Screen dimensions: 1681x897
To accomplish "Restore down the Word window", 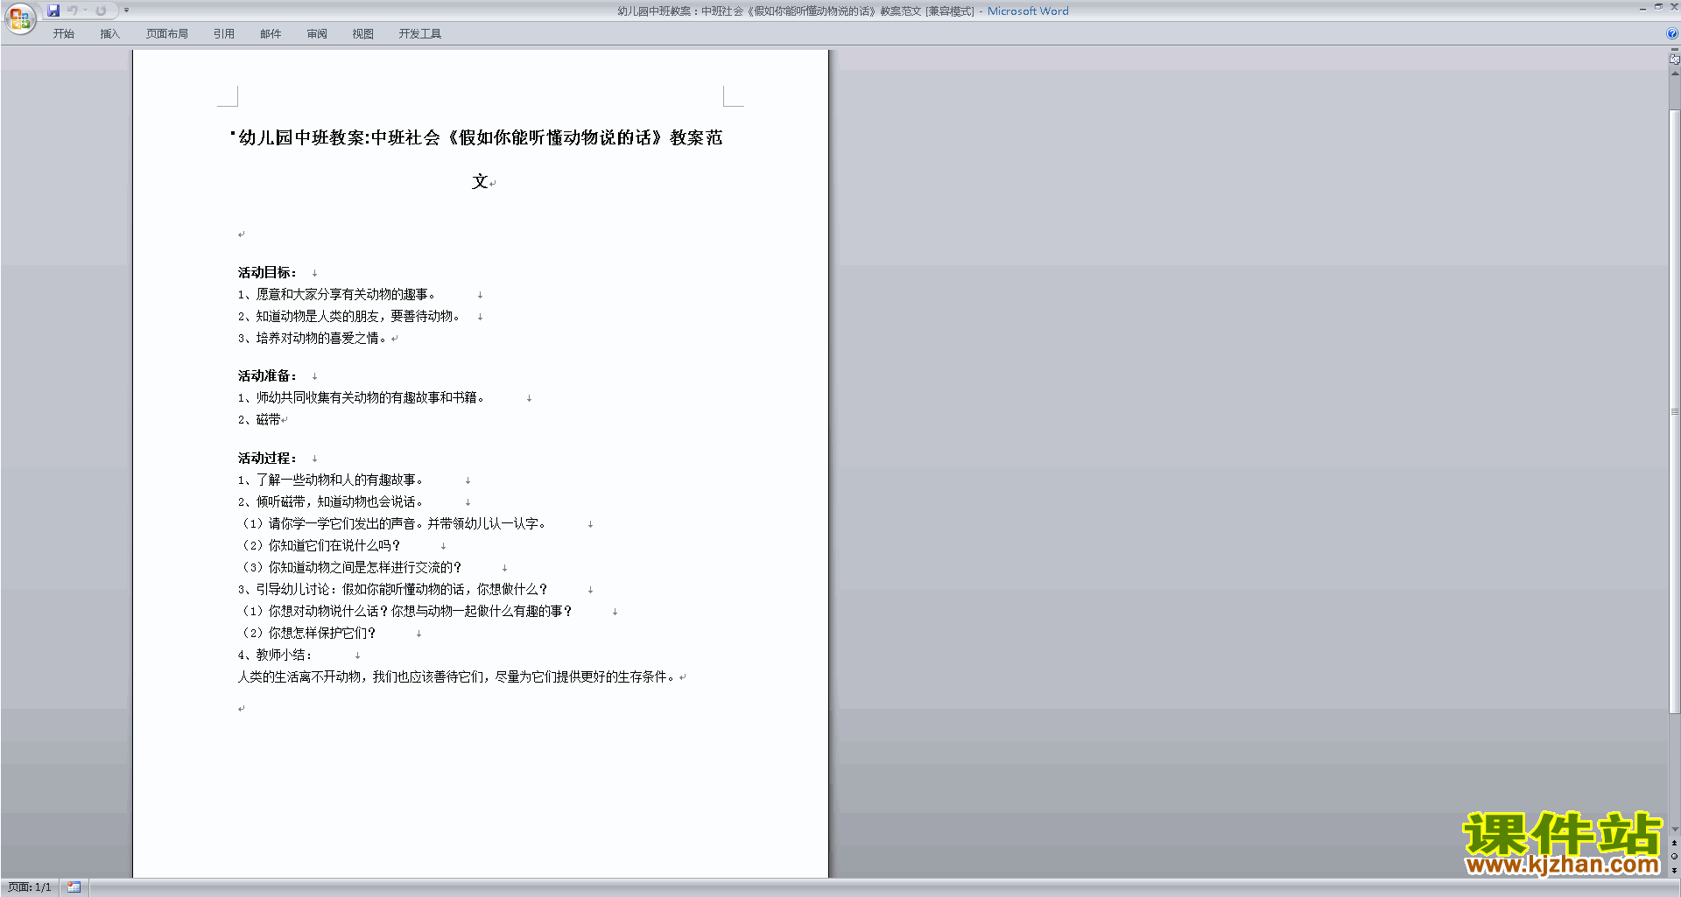I will pyautogui.click(x=1658, y=7).
